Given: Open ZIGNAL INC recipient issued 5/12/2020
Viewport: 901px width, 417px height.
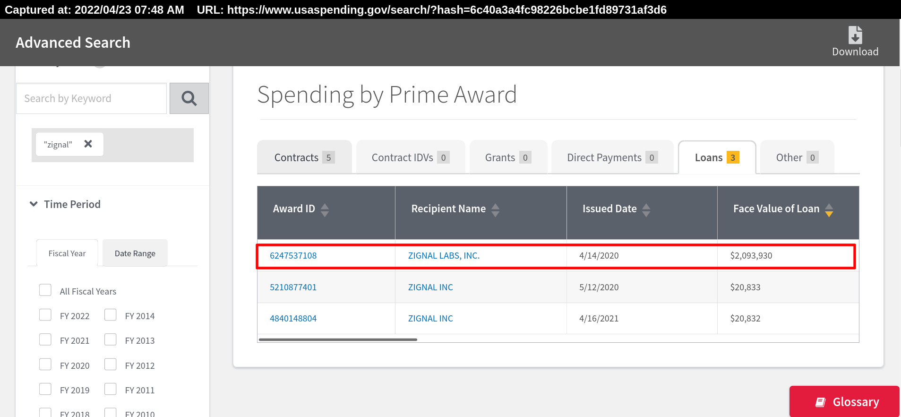Looking at the screenshot, I should pyautogui.click(x=430, y=287).
